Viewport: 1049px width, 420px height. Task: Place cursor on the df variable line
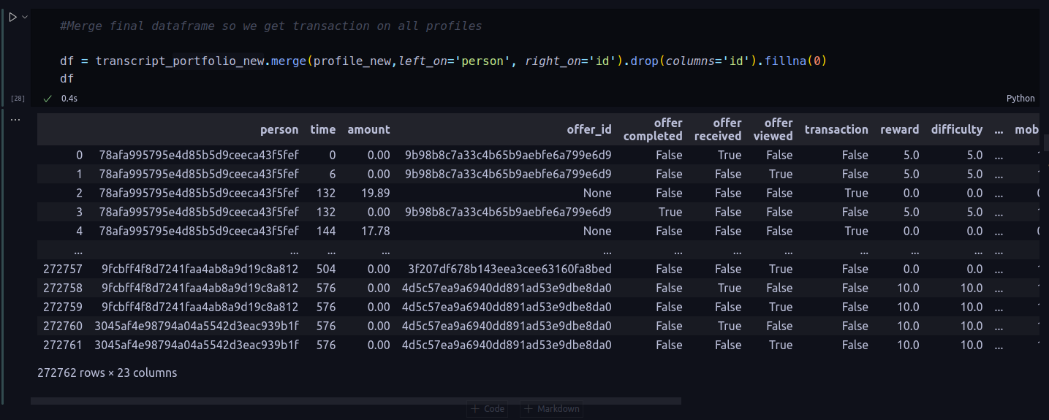67,78
